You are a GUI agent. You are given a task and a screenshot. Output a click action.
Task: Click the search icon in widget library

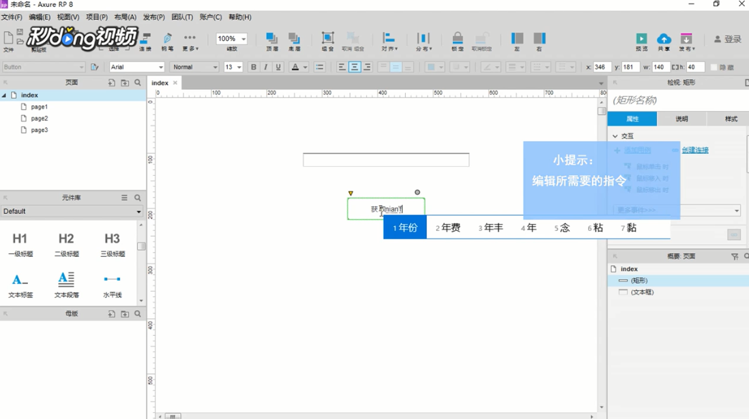(x=138, y=198)
